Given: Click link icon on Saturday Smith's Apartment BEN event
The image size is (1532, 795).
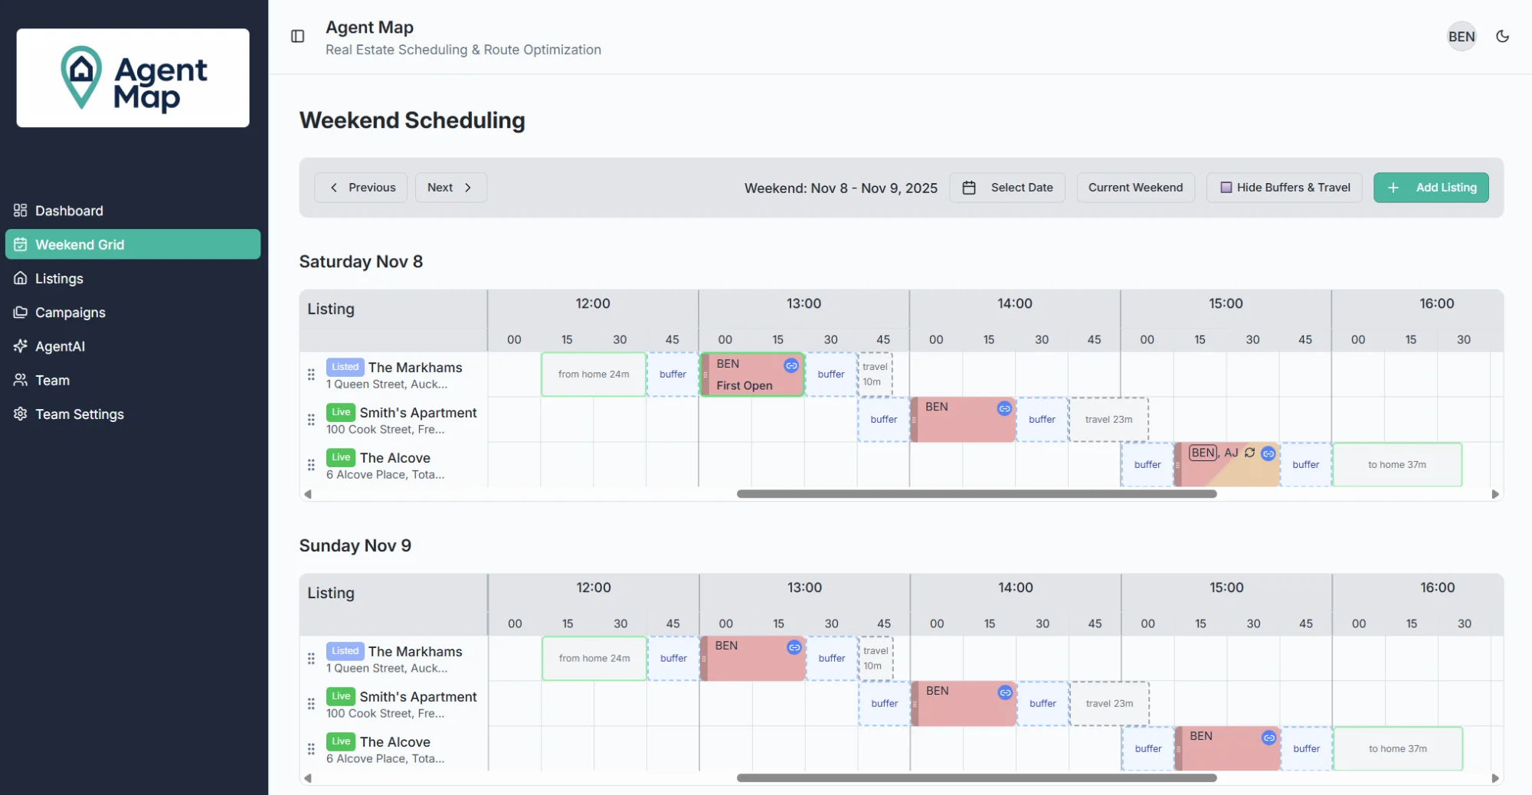Looking at the screenshot, I should pos(1003,408).
